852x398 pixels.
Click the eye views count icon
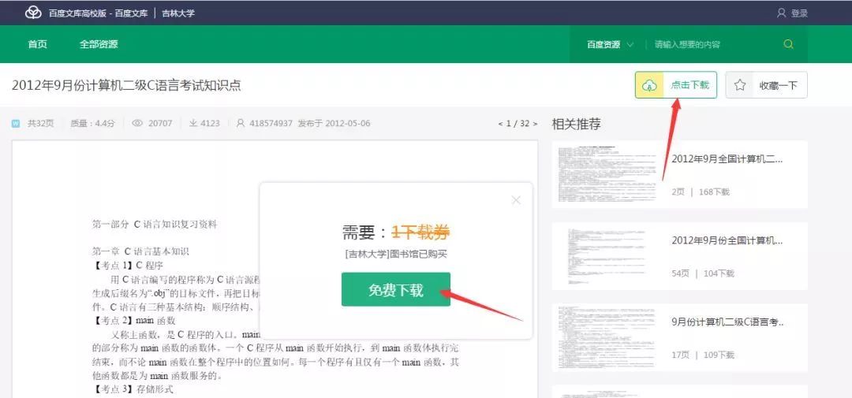pos(137,124)
